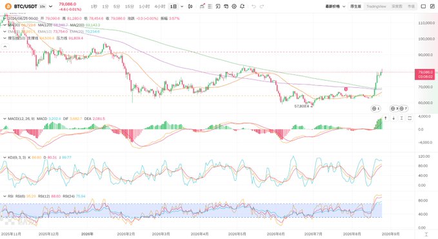Viewport: 438px width, 239px height.
Task: Open chart settings gear icon
Action: pyautogui.click(x=234, y=6)
